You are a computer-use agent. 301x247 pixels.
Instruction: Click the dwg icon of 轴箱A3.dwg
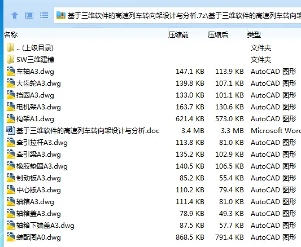pyautogui.click(x=11, y=201)
